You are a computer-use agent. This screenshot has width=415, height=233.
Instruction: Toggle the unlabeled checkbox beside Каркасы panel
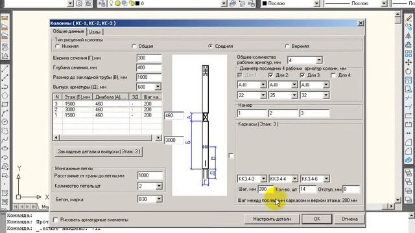pyautogui.click(x=231, y=155)
